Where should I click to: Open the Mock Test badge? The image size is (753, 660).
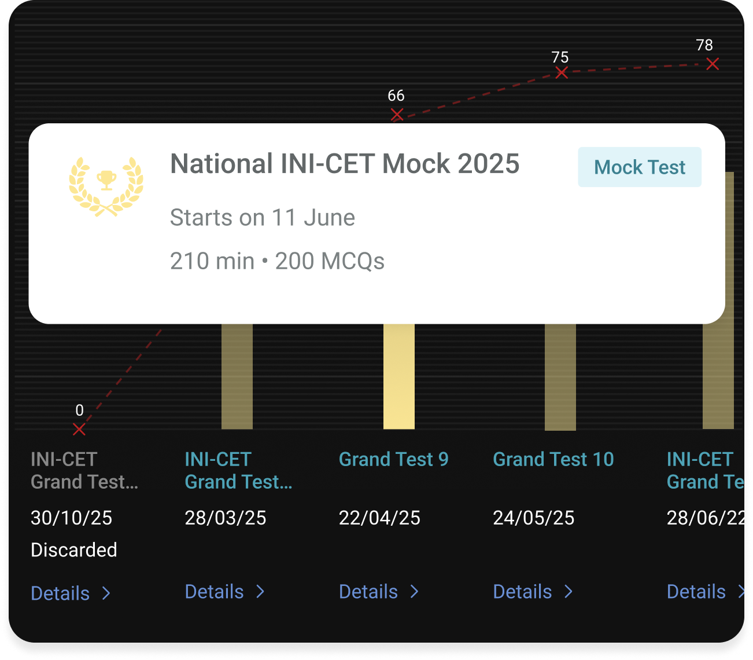(639, 167)
